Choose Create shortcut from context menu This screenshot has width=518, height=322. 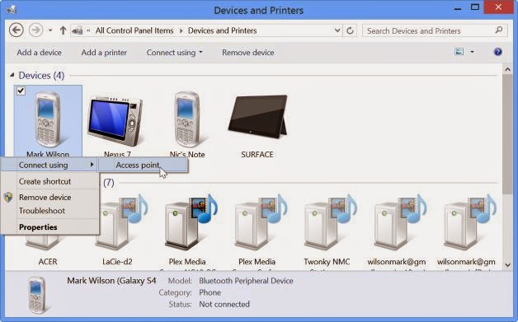click(45, 181)
